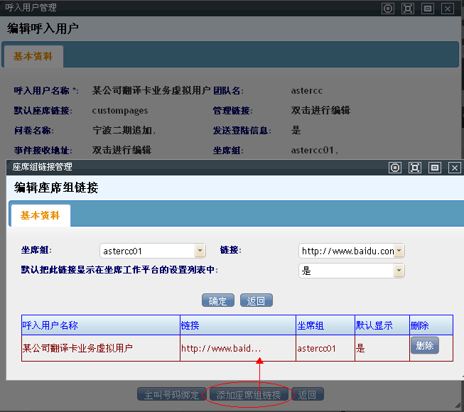Expand the 链接 dropdown with baidu URL

(x=399, y=251)
